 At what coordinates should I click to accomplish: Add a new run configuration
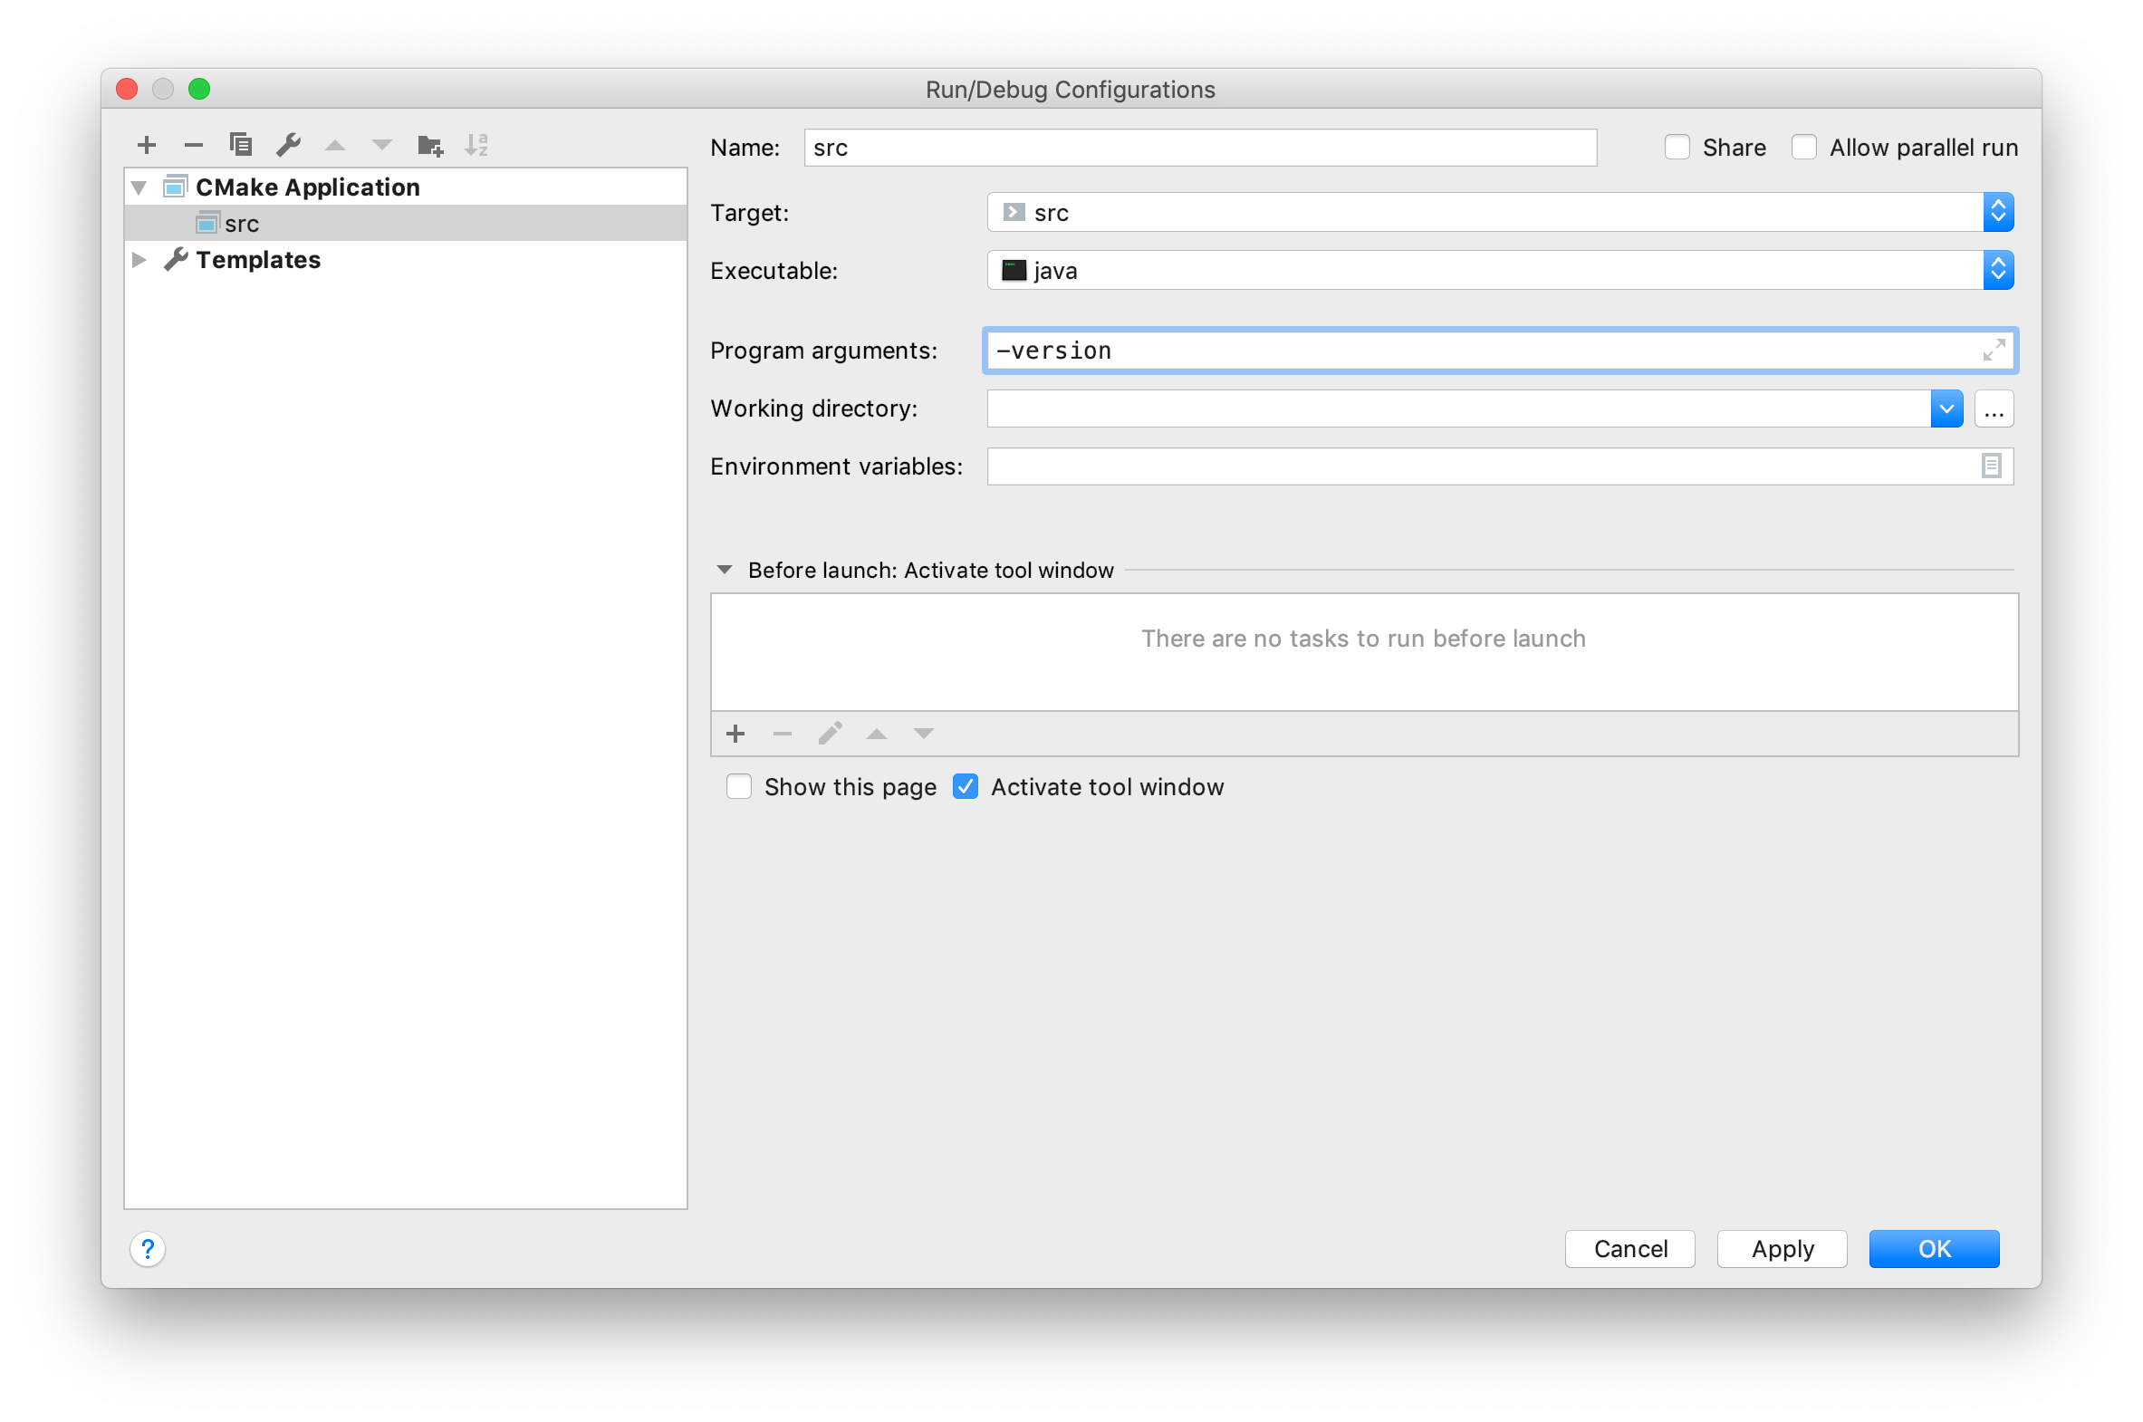146,144
